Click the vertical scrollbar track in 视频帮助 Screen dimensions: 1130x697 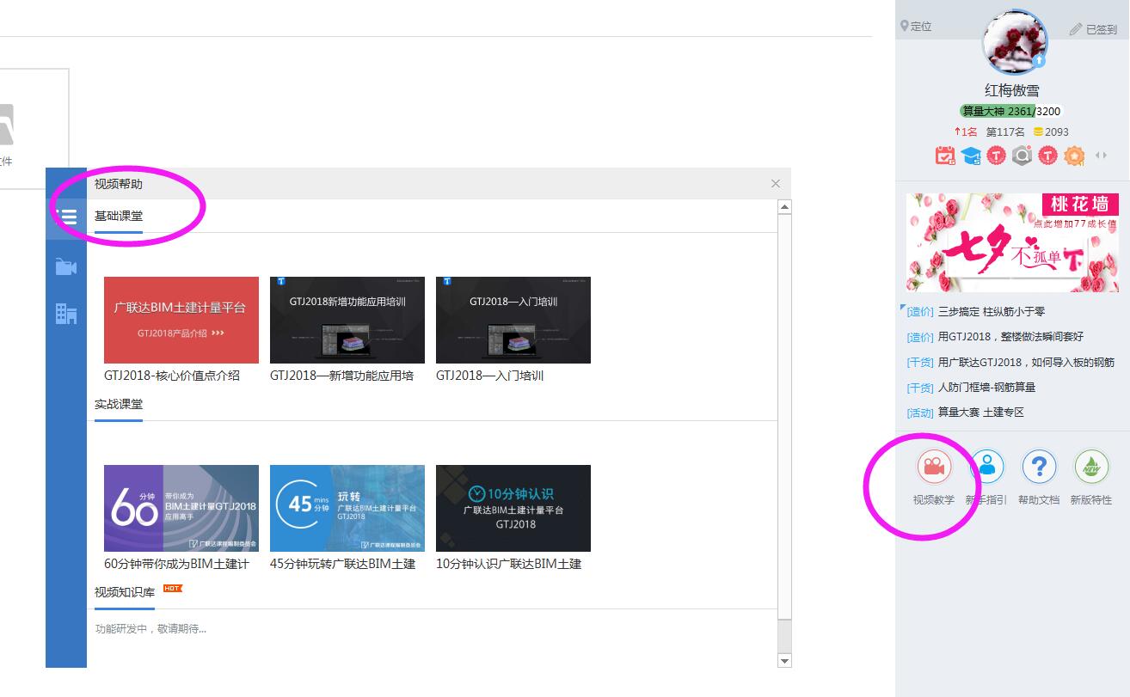(784, 434)
